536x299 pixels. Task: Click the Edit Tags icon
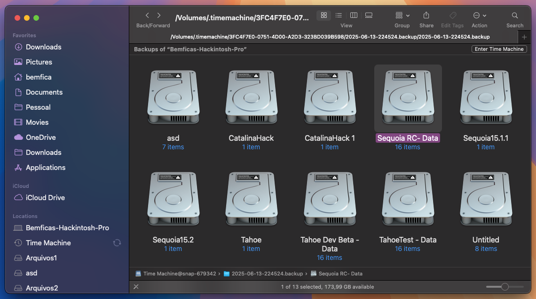point(453,16)
